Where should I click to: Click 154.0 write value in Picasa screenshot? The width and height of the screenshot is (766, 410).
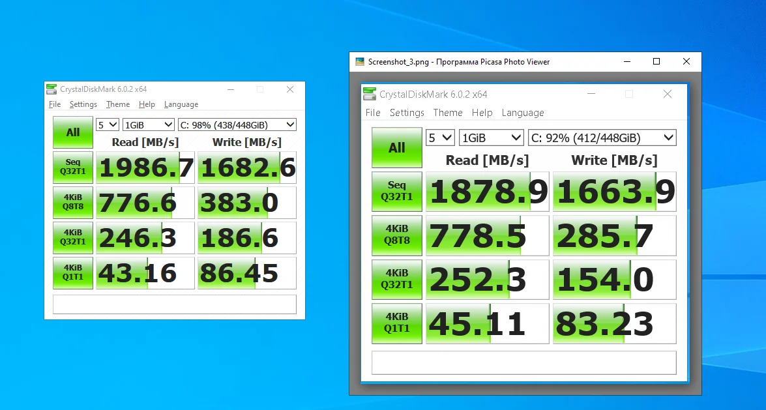coord(615,280)
